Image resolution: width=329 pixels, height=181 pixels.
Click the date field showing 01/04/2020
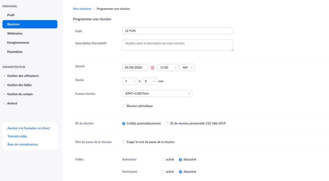pos(135,68)
